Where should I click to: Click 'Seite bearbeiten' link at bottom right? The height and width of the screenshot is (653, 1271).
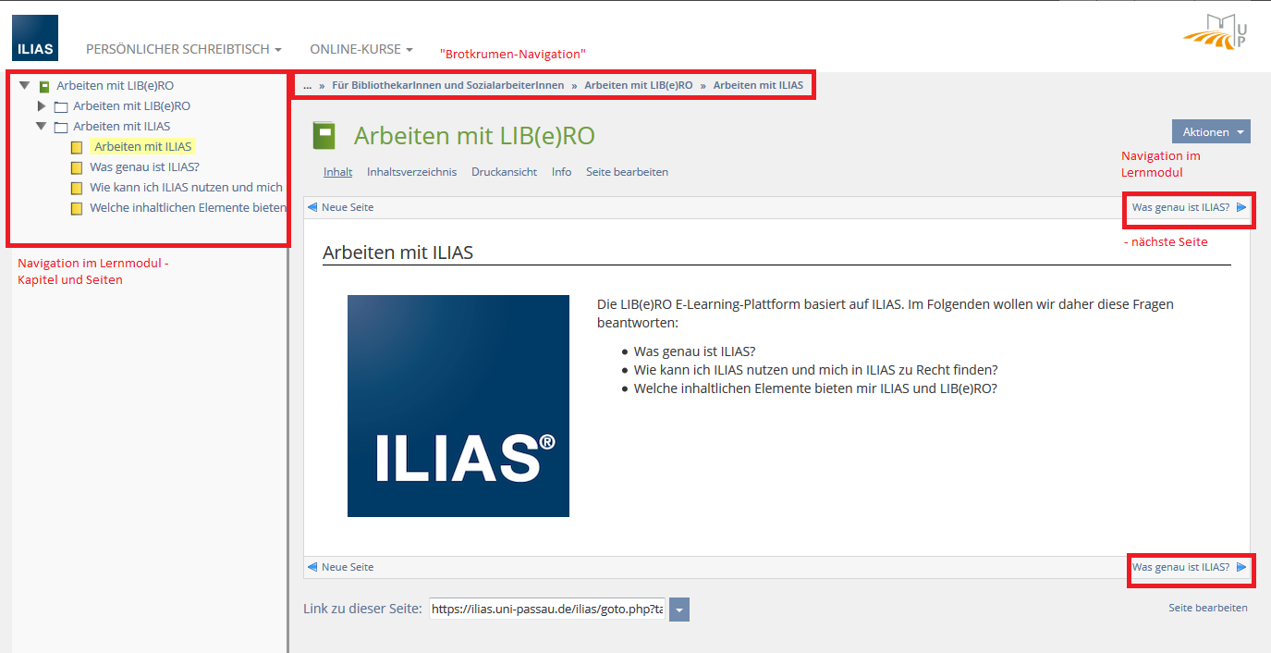click(1207, 608)
